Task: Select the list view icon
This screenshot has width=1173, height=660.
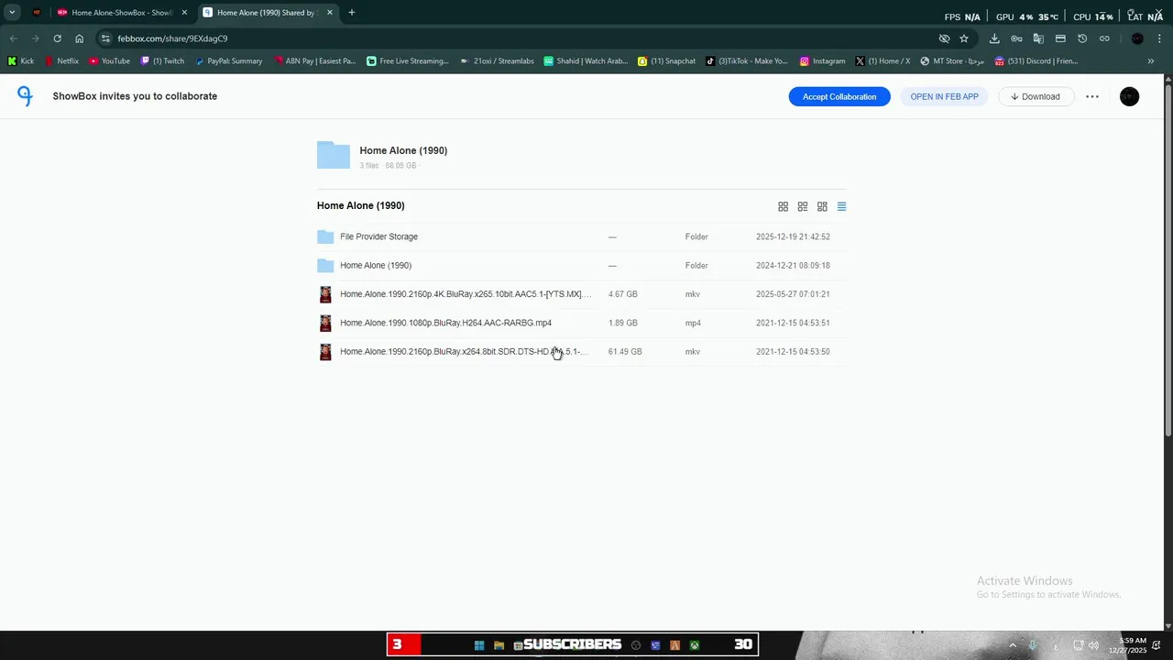Action: pyautogui.click(x=841, y=206)
